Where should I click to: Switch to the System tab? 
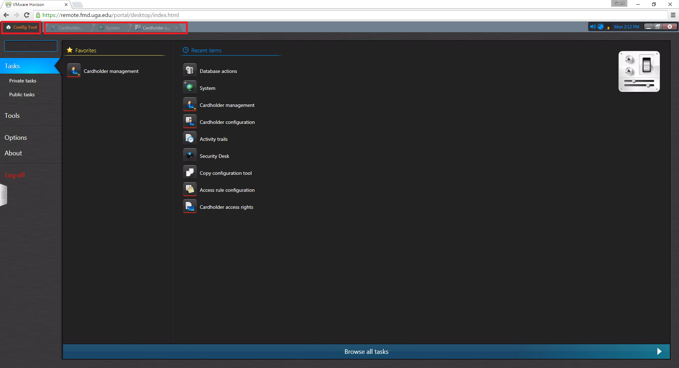pyautogui.click(x=112, y=28)
